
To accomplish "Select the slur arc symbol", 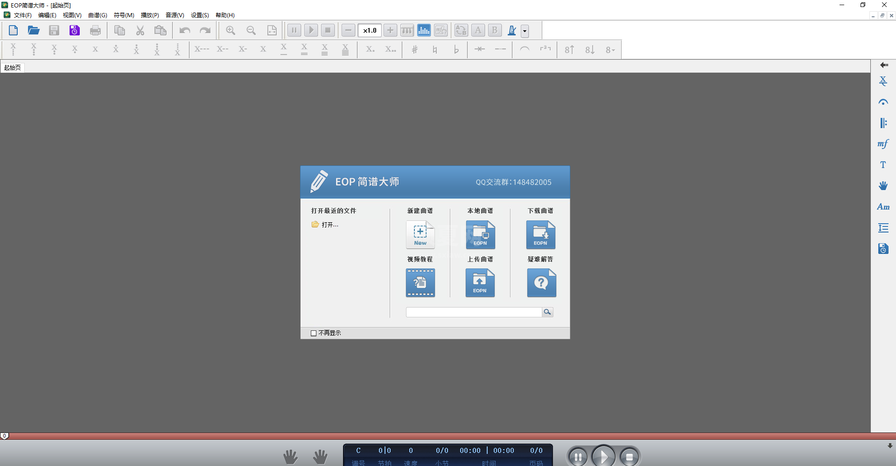I will click(525, 49).
